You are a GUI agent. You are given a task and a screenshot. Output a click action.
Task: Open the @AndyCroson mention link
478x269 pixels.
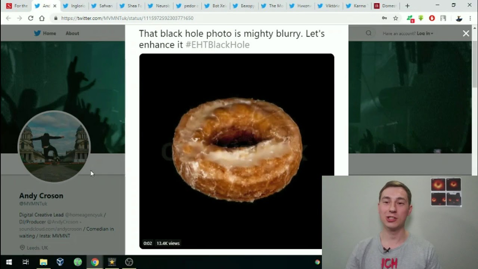coord(62,222)
